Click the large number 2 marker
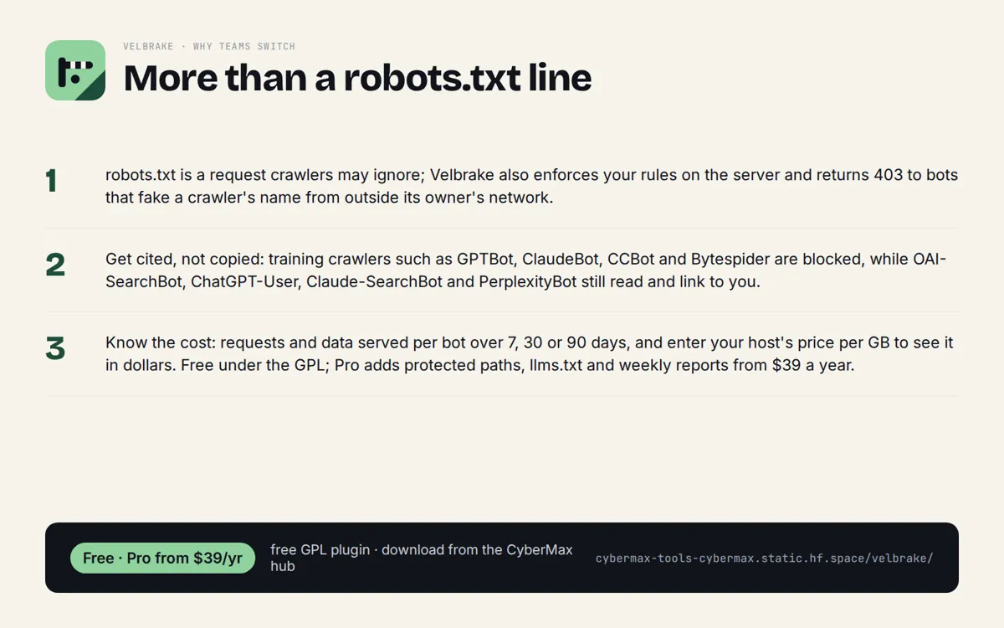Screen dimensions: 1004x628 [x=55, y=265]
